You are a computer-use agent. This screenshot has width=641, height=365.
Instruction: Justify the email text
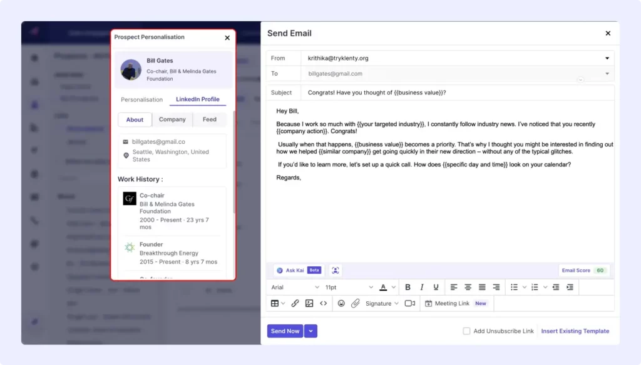pyautogui.click(x=482, y=287)
